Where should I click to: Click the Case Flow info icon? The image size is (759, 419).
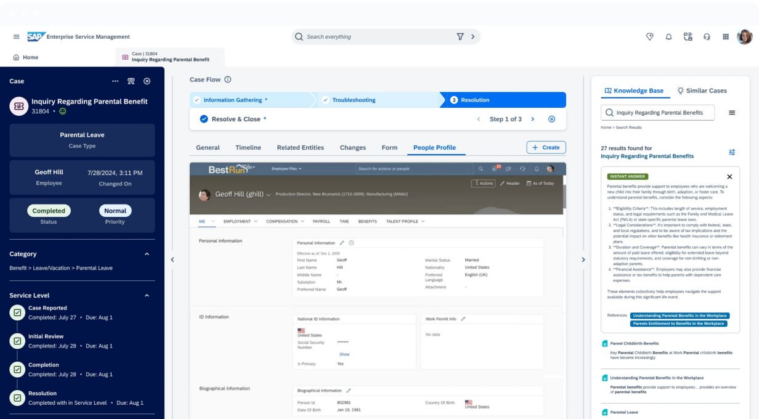228,79
